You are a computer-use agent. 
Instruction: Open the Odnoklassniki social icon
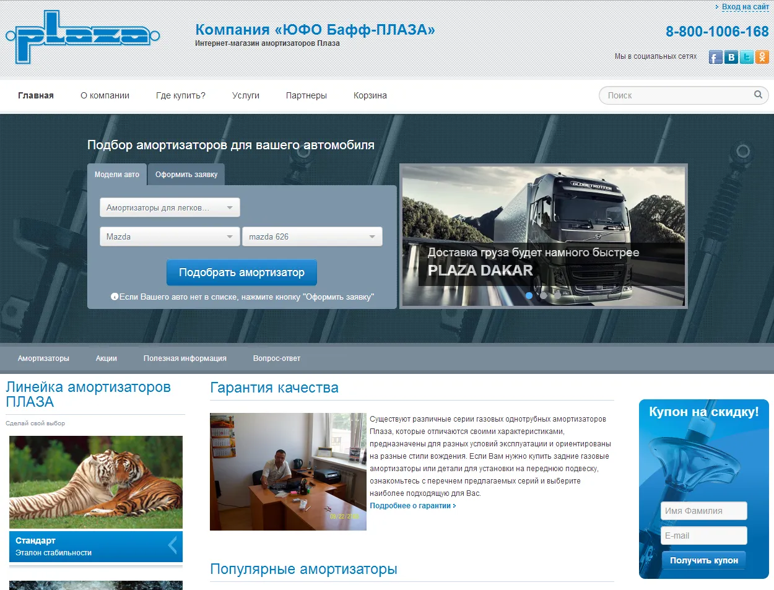762,58
